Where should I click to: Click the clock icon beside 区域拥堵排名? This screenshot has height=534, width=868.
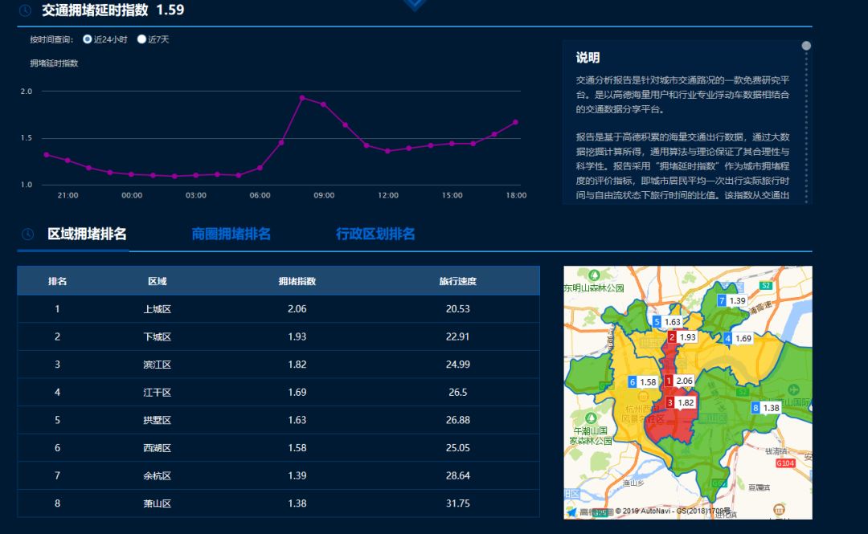[x=28, y=234]
